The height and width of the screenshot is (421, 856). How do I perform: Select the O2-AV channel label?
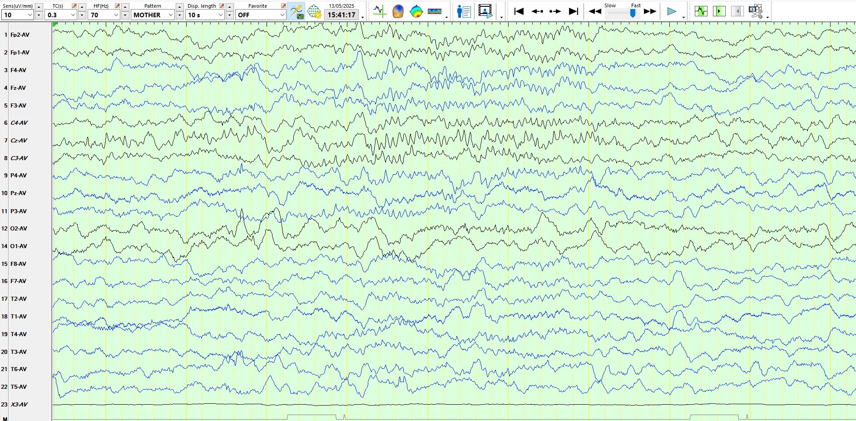click(19, 229)
